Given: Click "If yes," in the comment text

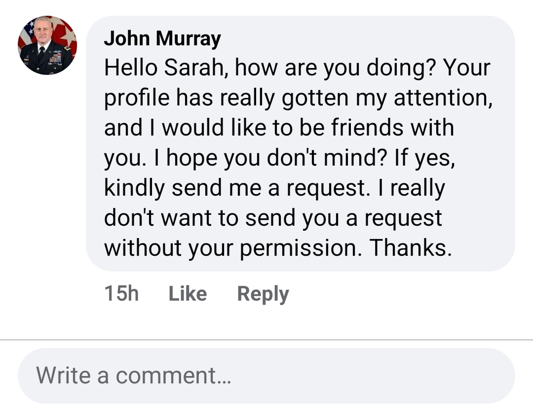Looking at the screenshot, I should pyautogui.click(x=424, y=158).
